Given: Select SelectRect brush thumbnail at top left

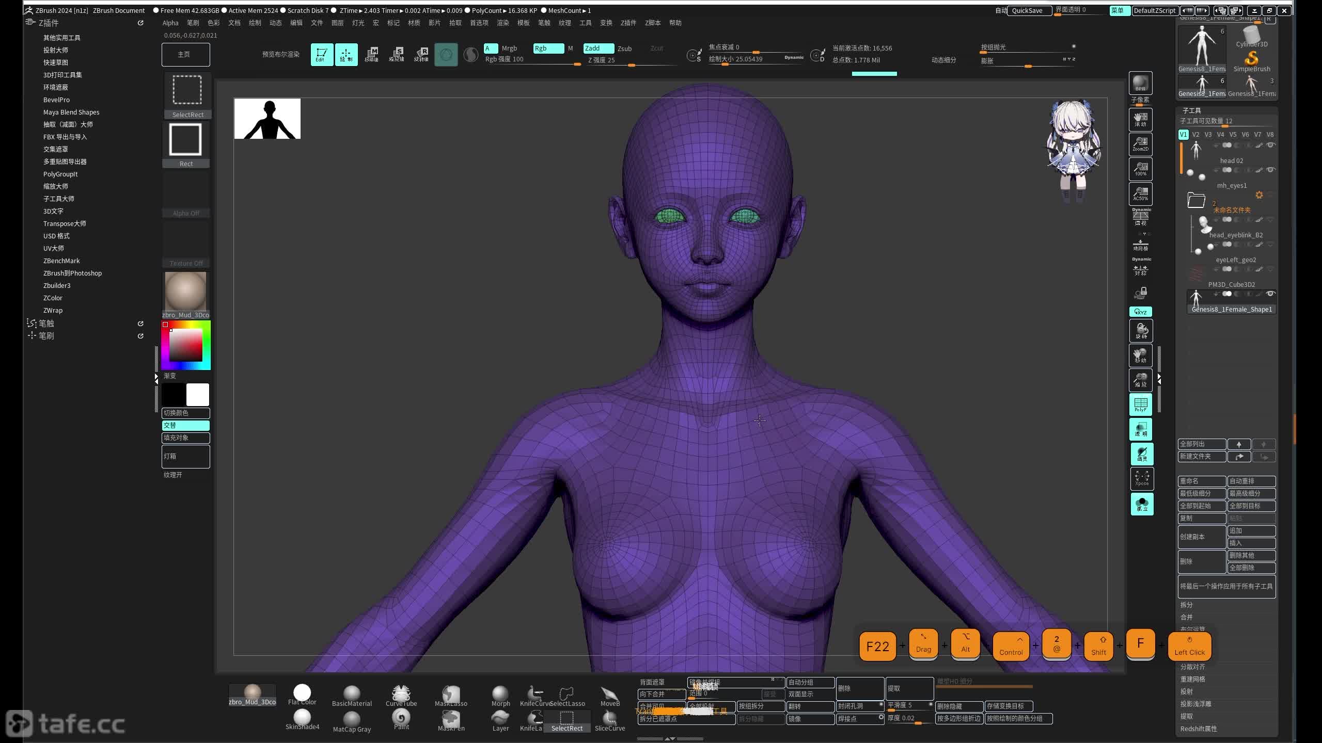Looking at the screenshot, I should [x=186, y=95].
